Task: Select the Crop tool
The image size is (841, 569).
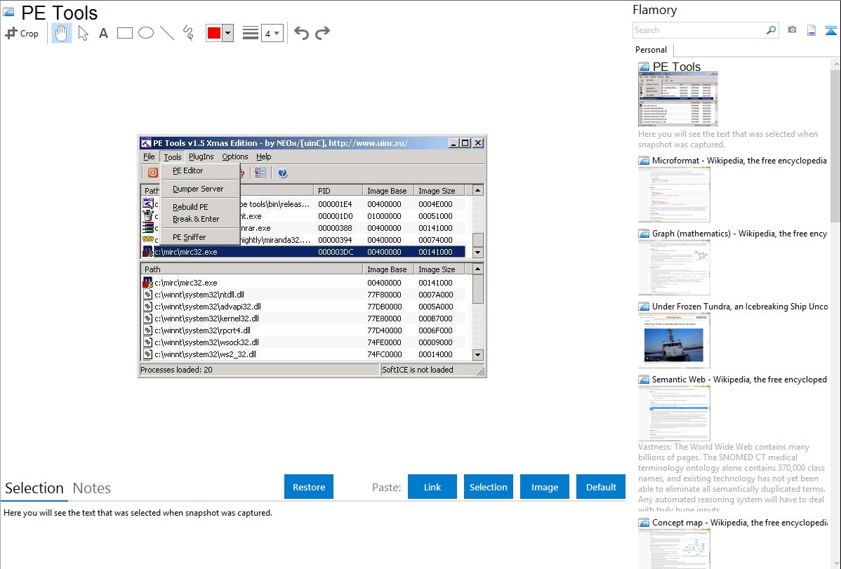Action: [22, 33]
